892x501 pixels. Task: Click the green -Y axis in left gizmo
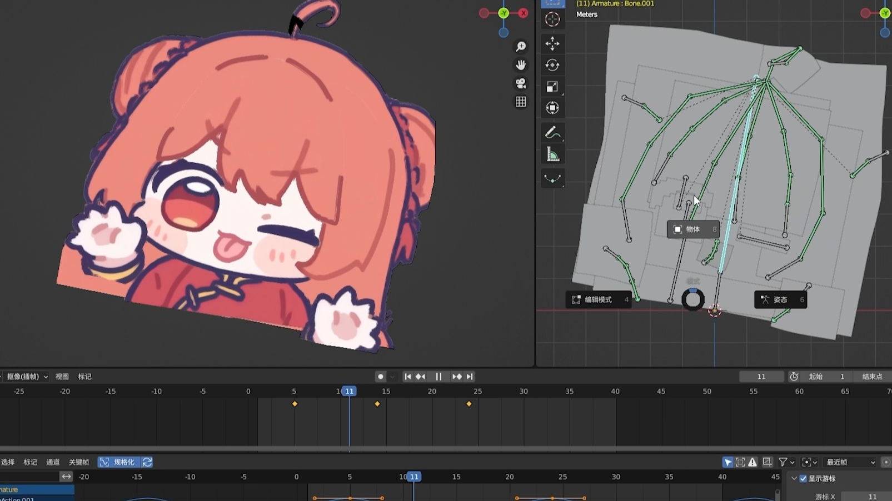pyautogui.click(x=504, y=13)
